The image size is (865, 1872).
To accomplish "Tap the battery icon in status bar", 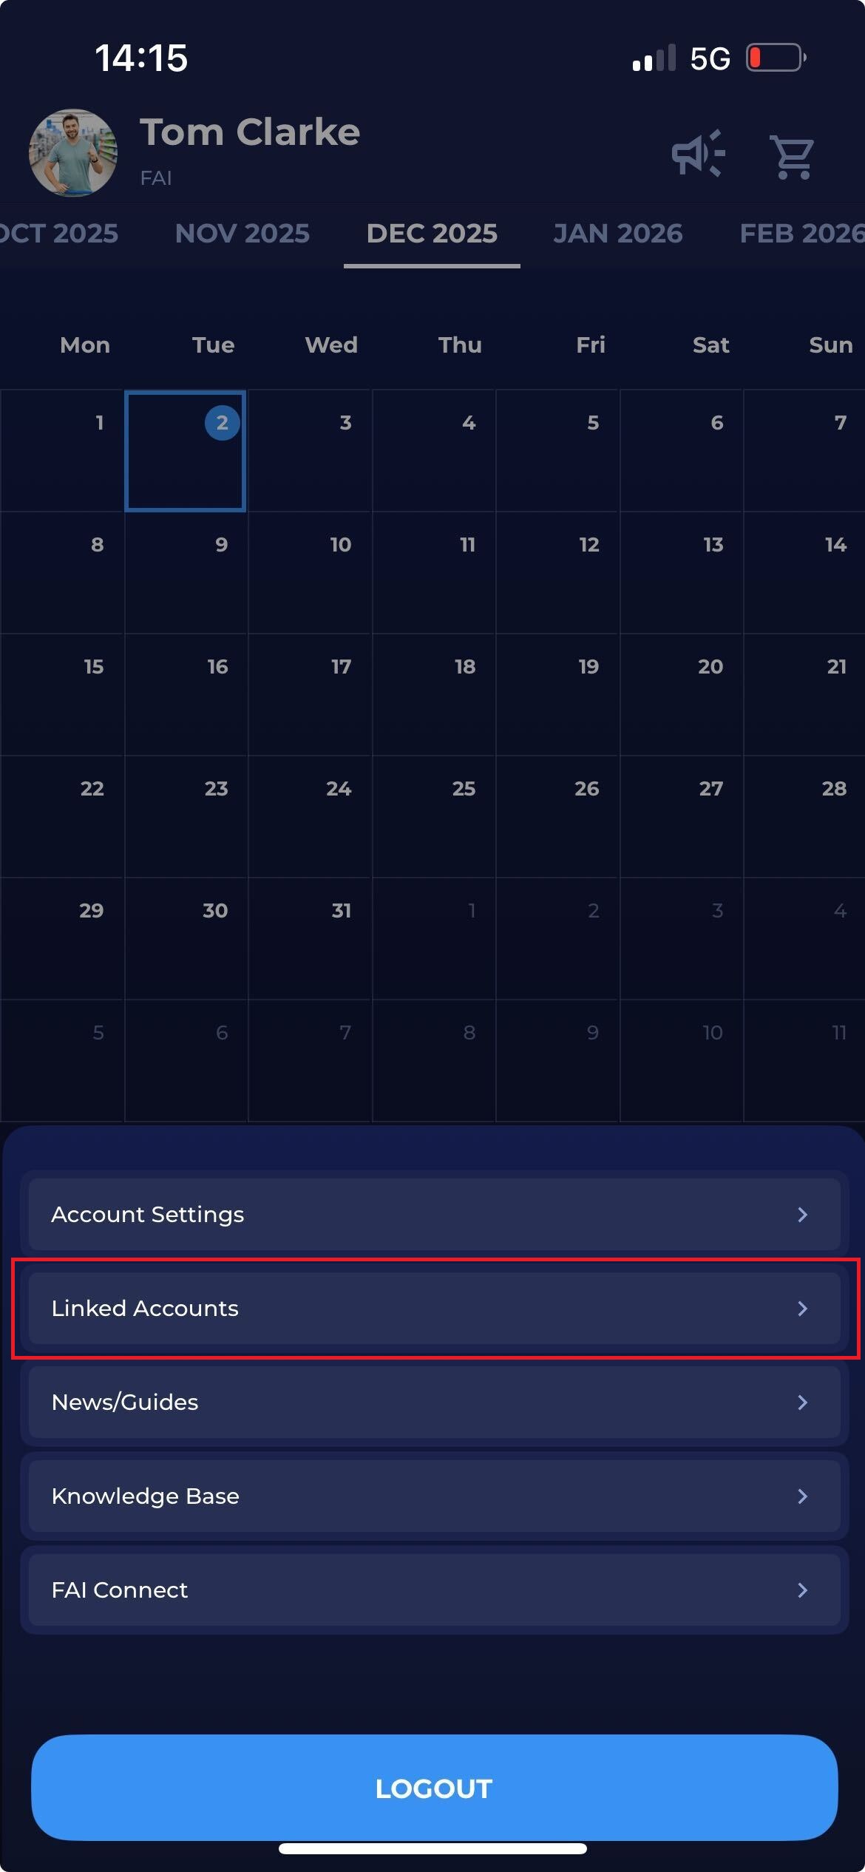I will (x=775, y=58).
